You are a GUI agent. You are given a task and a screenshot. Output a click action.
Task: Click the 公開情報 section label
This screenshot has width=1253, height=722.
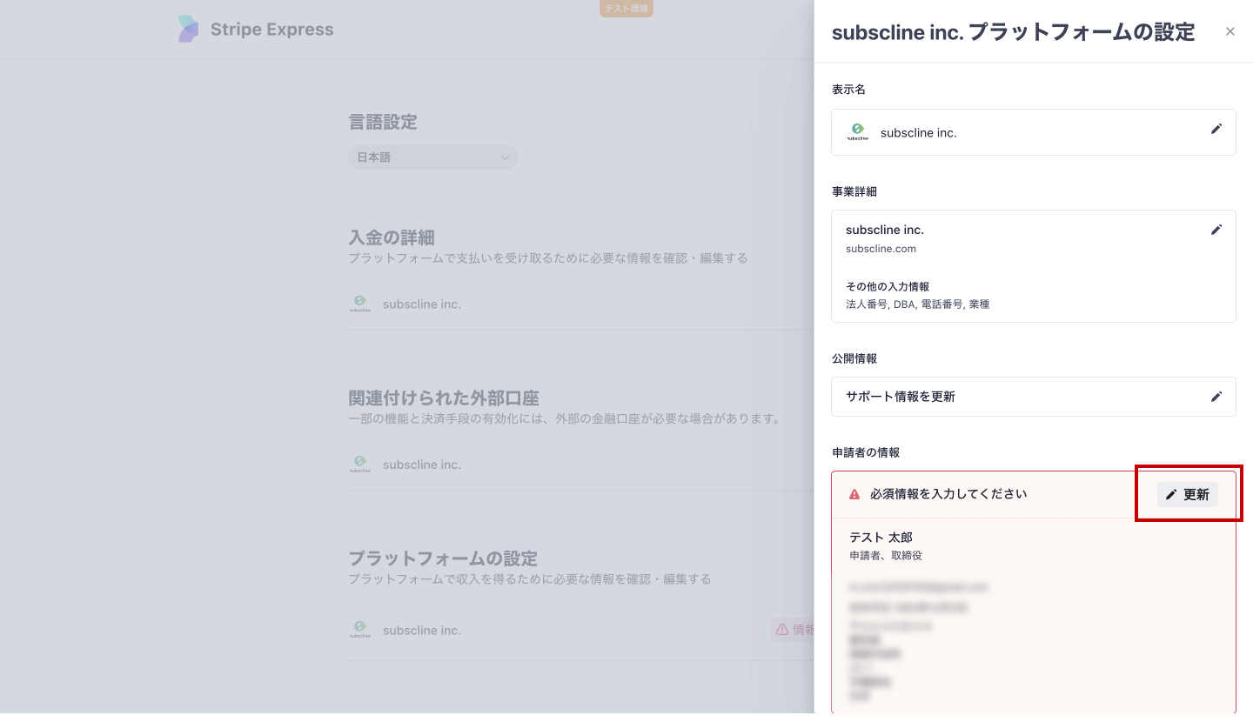click(854, 358)
